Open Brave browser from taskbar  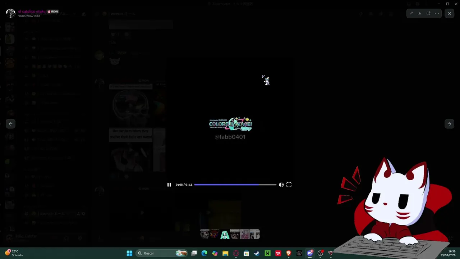point(289,253)
